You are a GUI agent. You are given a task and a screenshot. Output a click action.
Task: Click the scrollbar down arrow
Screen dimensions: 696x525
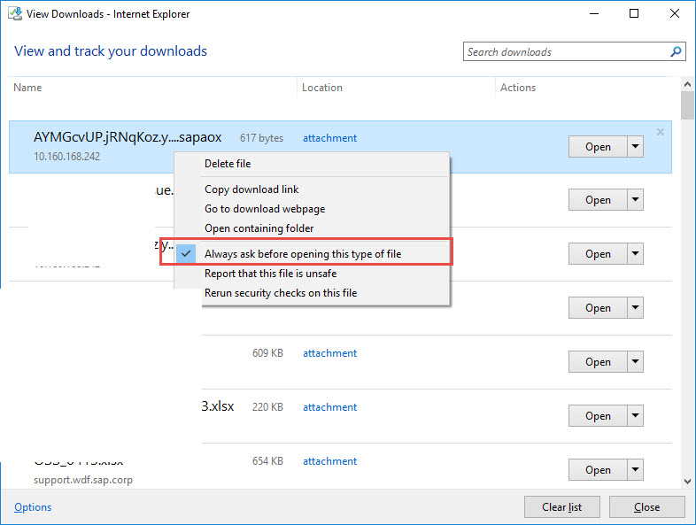[x=687, y=482]
